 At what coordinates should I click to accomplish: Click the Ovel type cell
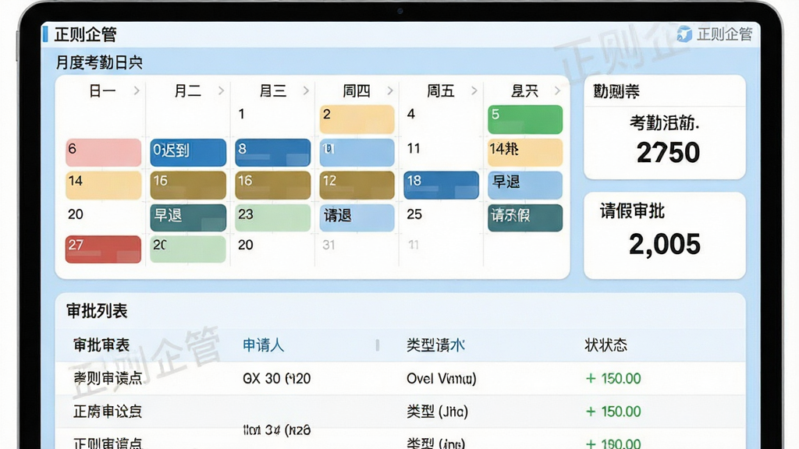(x=442, y=379)
